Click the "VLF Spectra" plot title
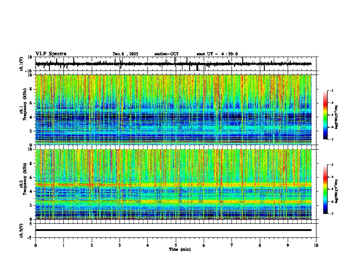Viewport: 356px width, 275px height. (51, 54)
